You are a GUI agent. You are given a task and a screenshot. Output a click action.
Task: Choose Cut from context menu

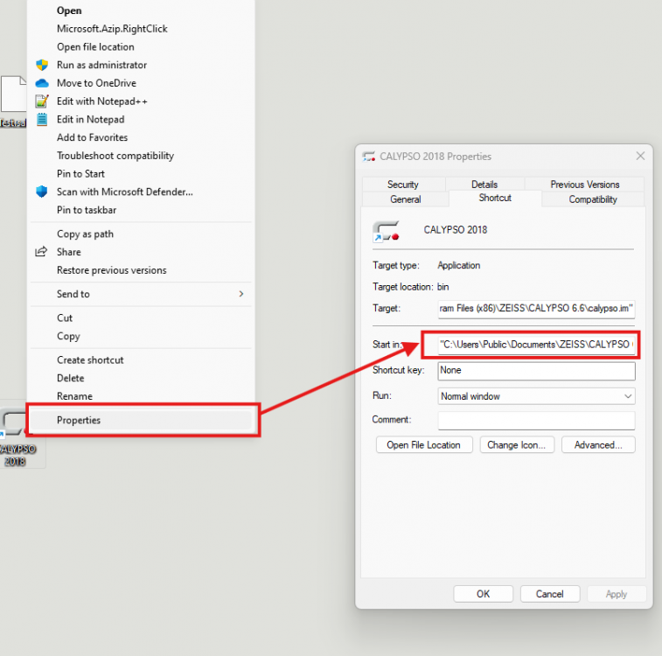pos(65,318)
